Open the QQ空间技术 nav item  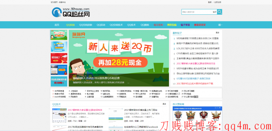pyautogui.click(x=116, y=25)
